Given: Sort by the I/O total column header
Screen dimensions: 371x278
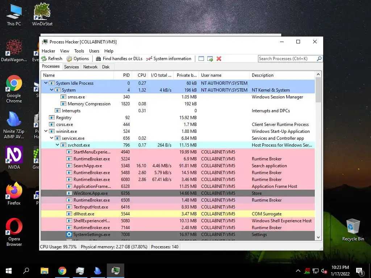Looking at the screenshot, I should [x=161, y=75].
